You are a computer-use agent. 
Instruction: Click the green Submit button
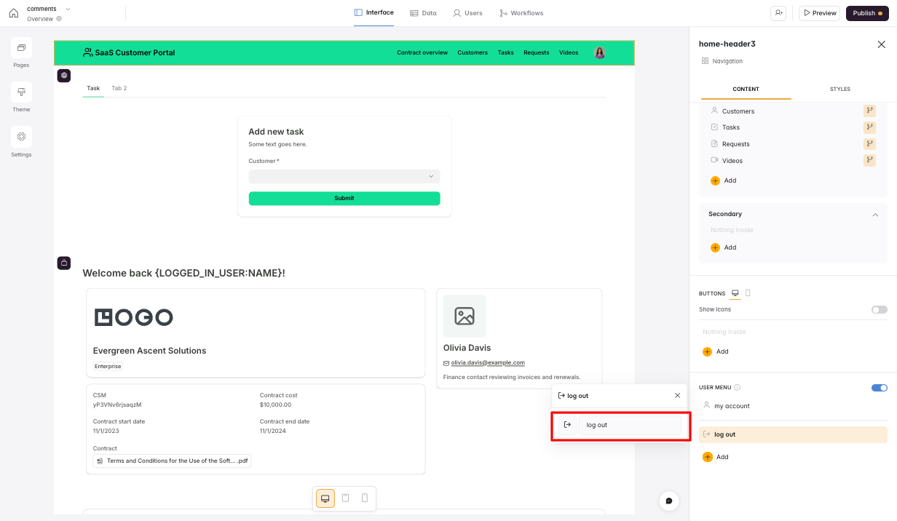[x=344, y=199]
